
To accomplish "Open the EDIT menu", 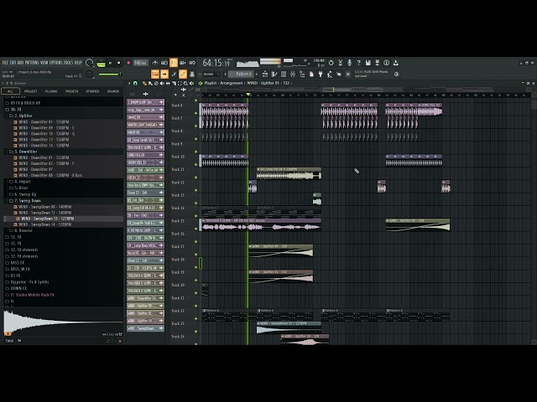I will click(13, 63).
